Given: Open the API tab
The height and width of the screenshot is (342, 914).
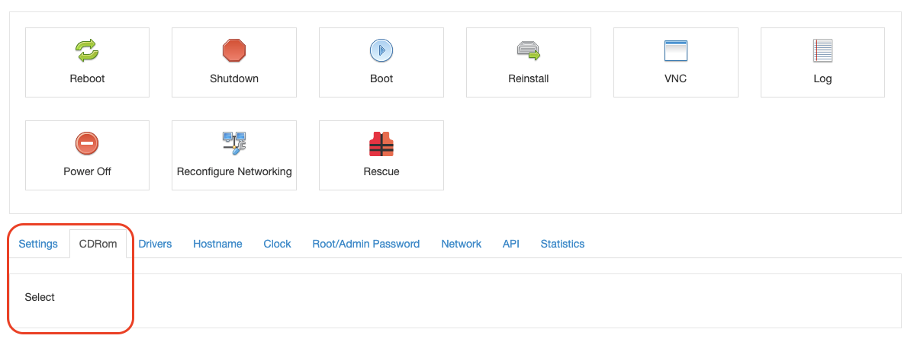Looking at the screenshot, I should (510, 244).
